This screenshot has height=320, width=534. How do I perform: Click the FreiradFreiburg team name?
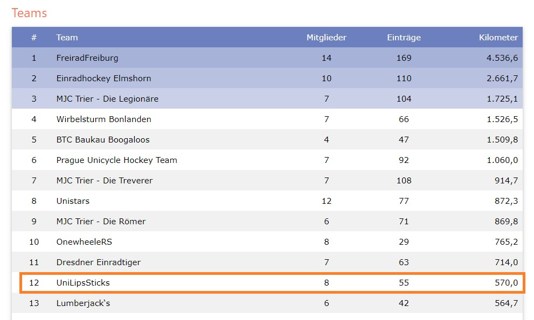click(87, 58)
